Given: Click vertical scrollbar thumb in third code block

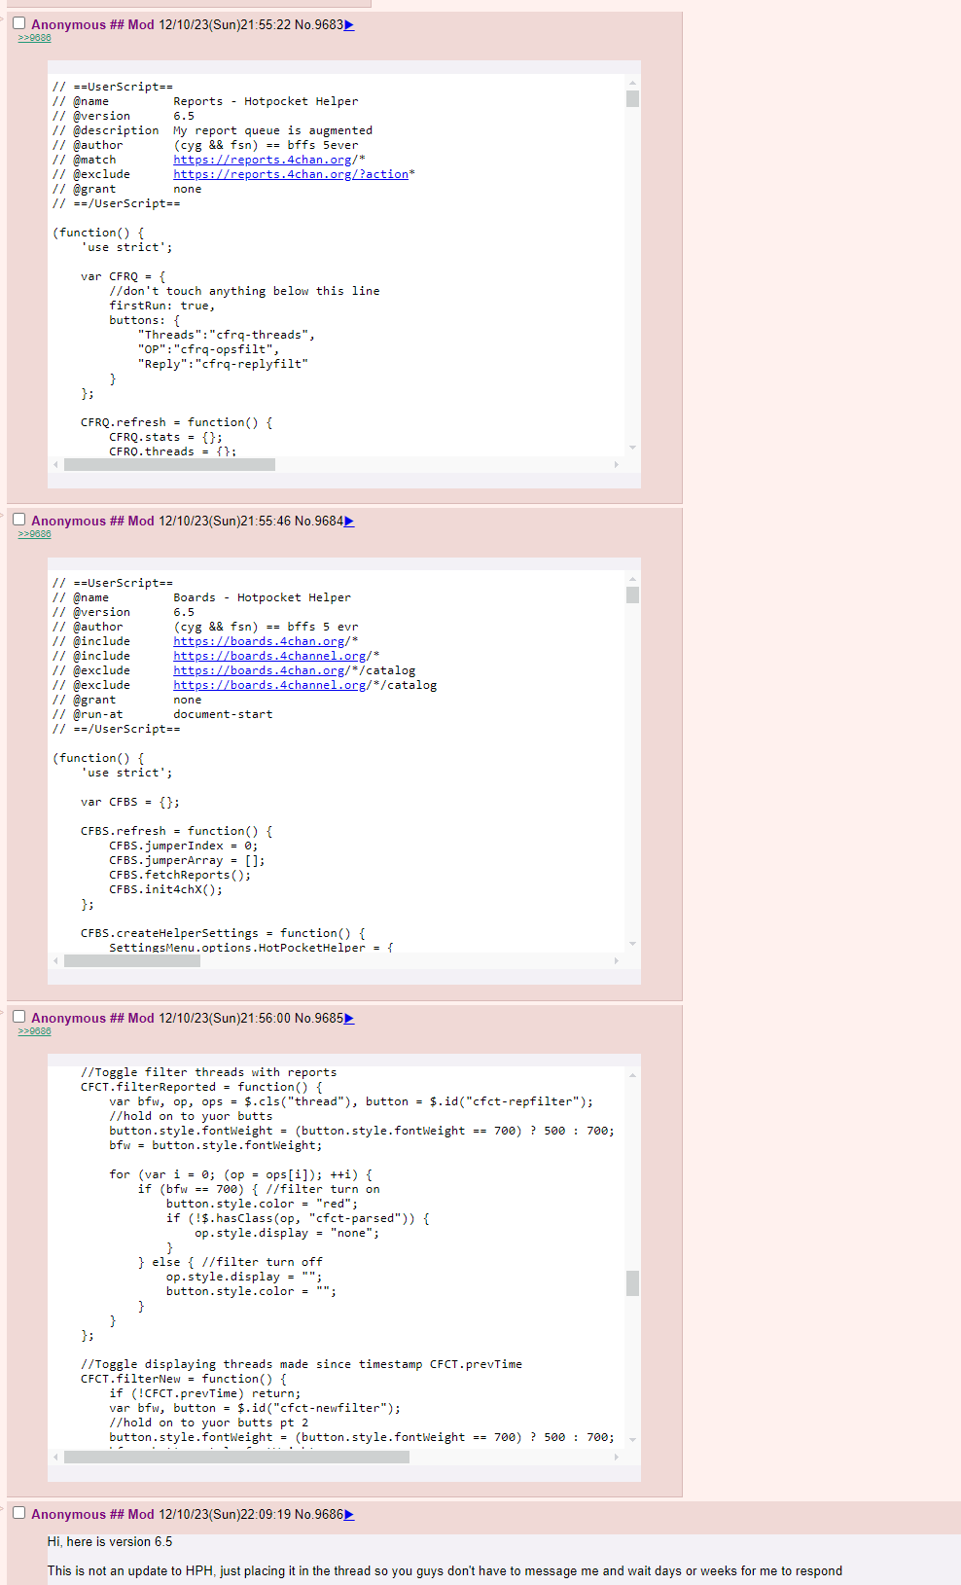Looking at the screenshot, I should [632, 1283].
